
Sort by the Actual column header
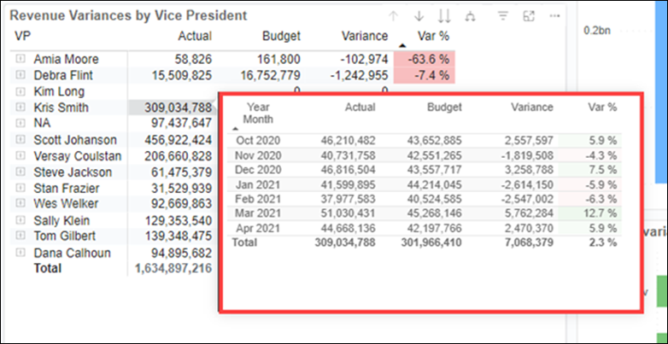pyautogui.click(x=194, y=37)
